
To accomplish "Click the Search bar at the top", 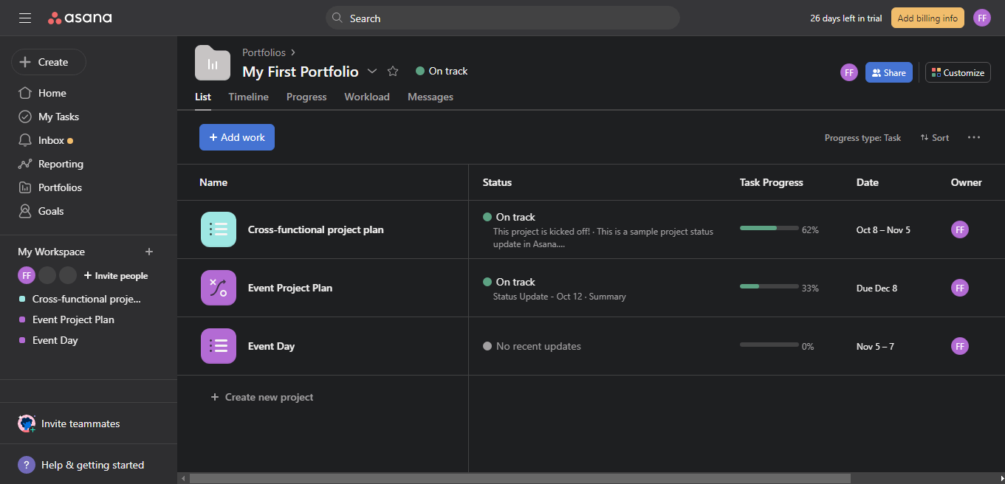I will click(503, 18).
